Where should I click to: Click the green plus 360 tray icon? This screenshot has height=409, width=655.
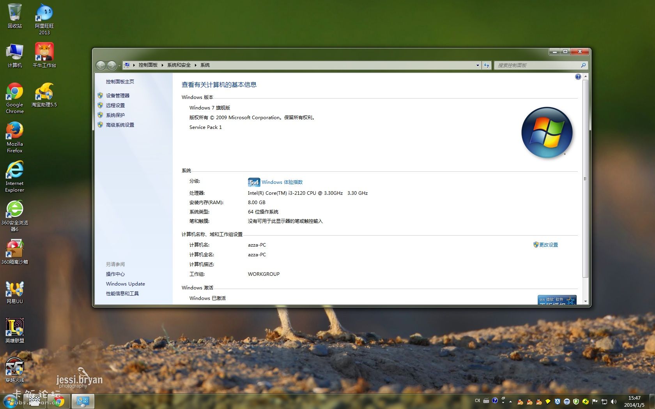pyautogui.click(x=585, y=401)
